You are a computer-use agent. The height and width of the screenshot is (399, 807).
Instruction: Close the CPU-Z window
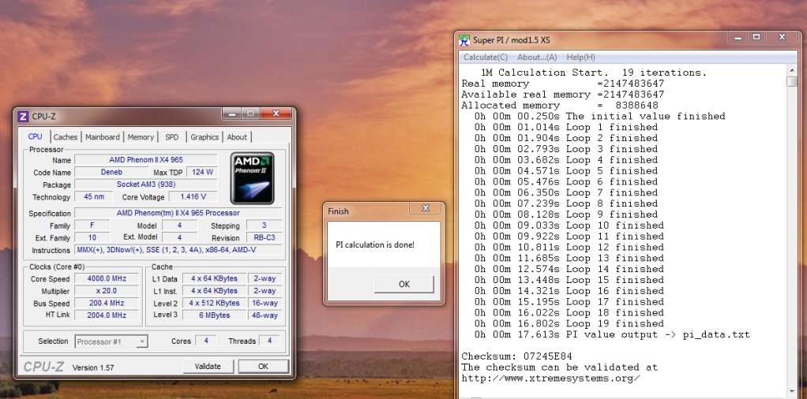[276, 114]
